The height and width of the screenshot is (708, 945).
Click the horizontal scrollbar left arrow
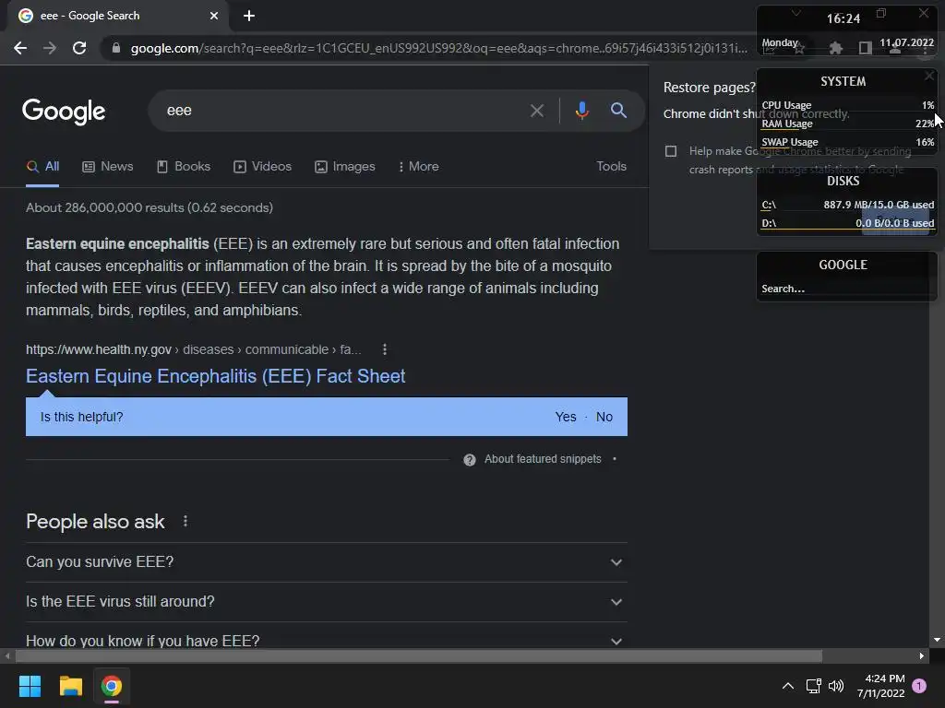coord(7,655)
